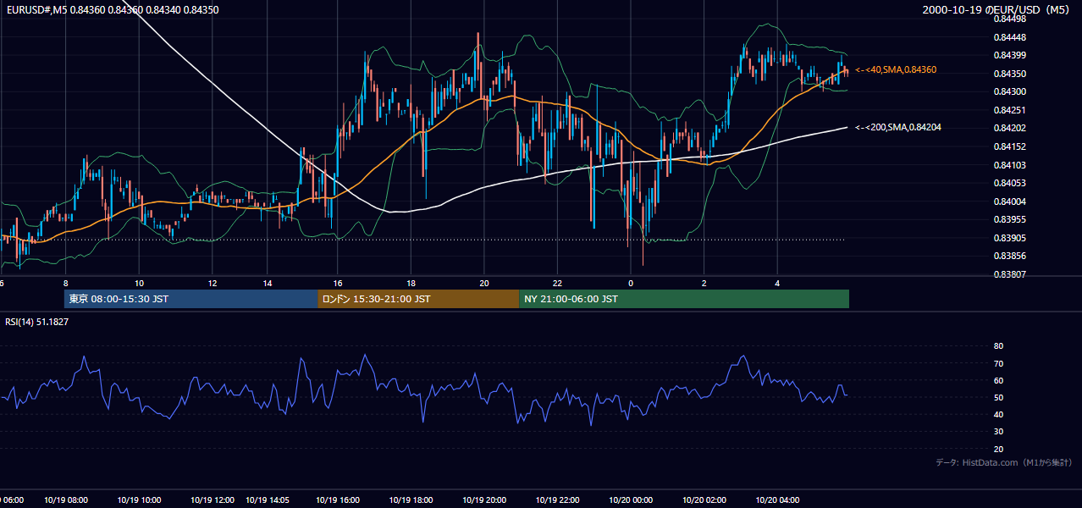Click RSI scale level 50
The image size is (1082, 508).
pos(998,397)
